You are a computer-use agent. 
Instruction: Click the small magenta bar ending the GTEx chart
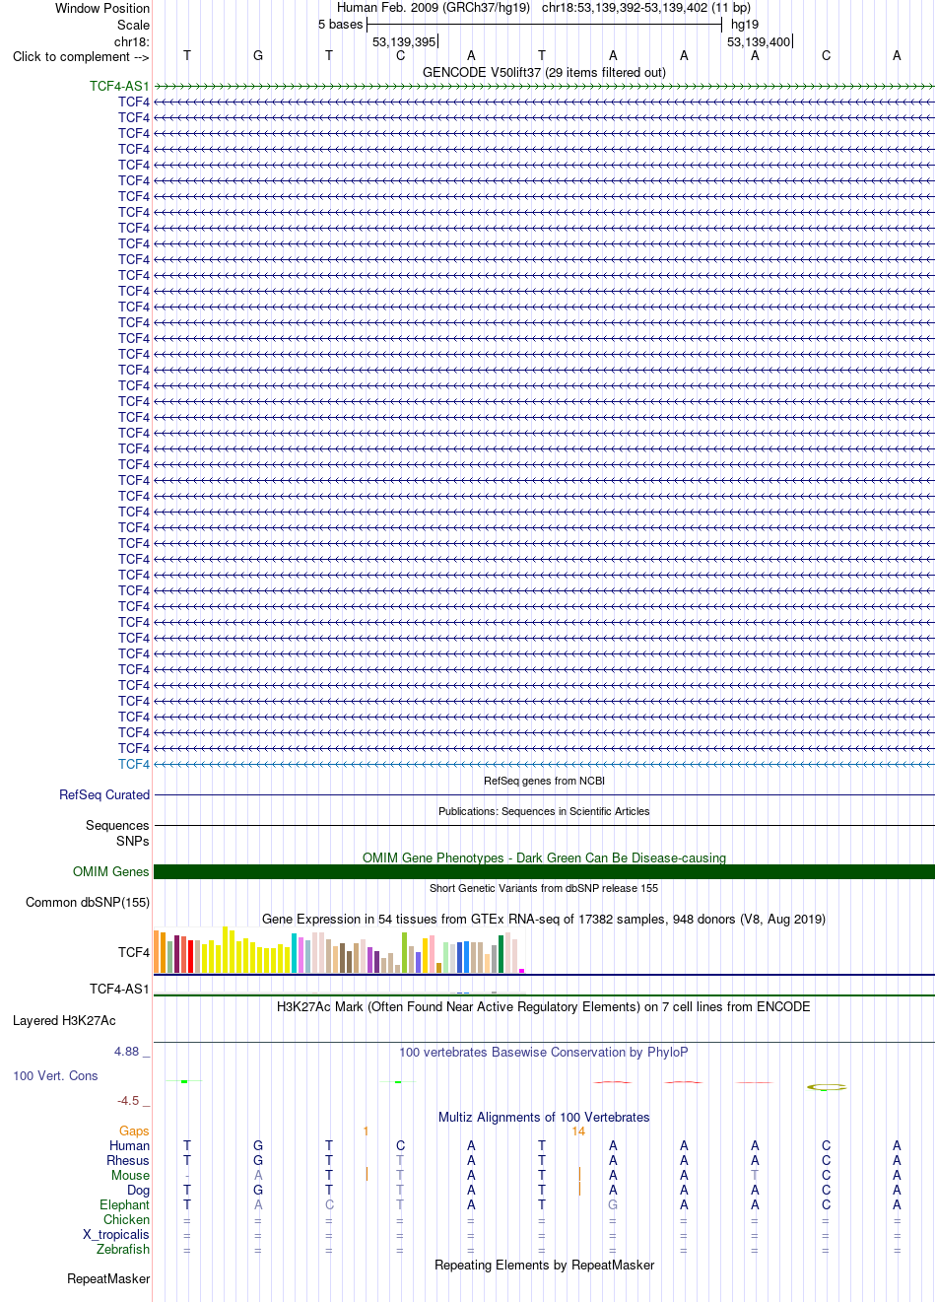[522, 971]
